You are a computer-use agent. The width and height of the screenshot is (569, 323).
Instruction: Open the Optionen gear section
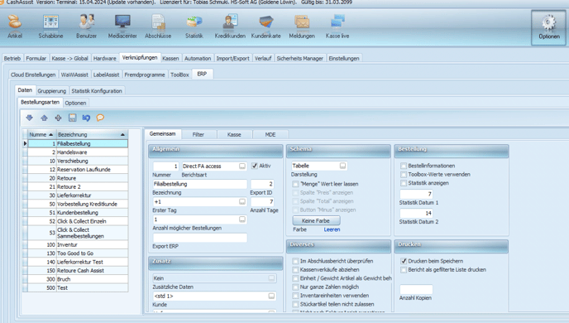tap(548, 27)
